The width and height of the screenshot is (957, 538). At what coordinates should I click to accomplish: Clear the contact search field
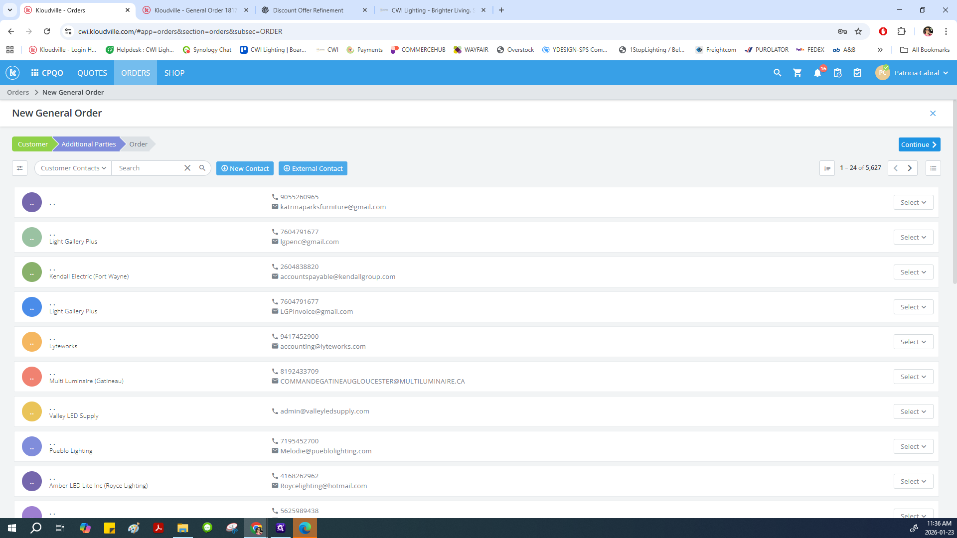pyautogui.click(x=187, y=168)
